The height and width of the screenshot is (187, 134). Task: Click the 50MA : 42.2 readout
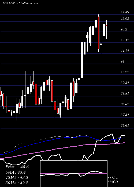tap(17, 183)
